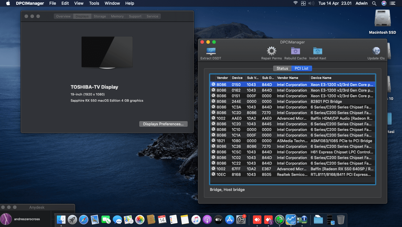Open Spotlight search from the menu bar
402x227 pixels.
click(374, 3)
